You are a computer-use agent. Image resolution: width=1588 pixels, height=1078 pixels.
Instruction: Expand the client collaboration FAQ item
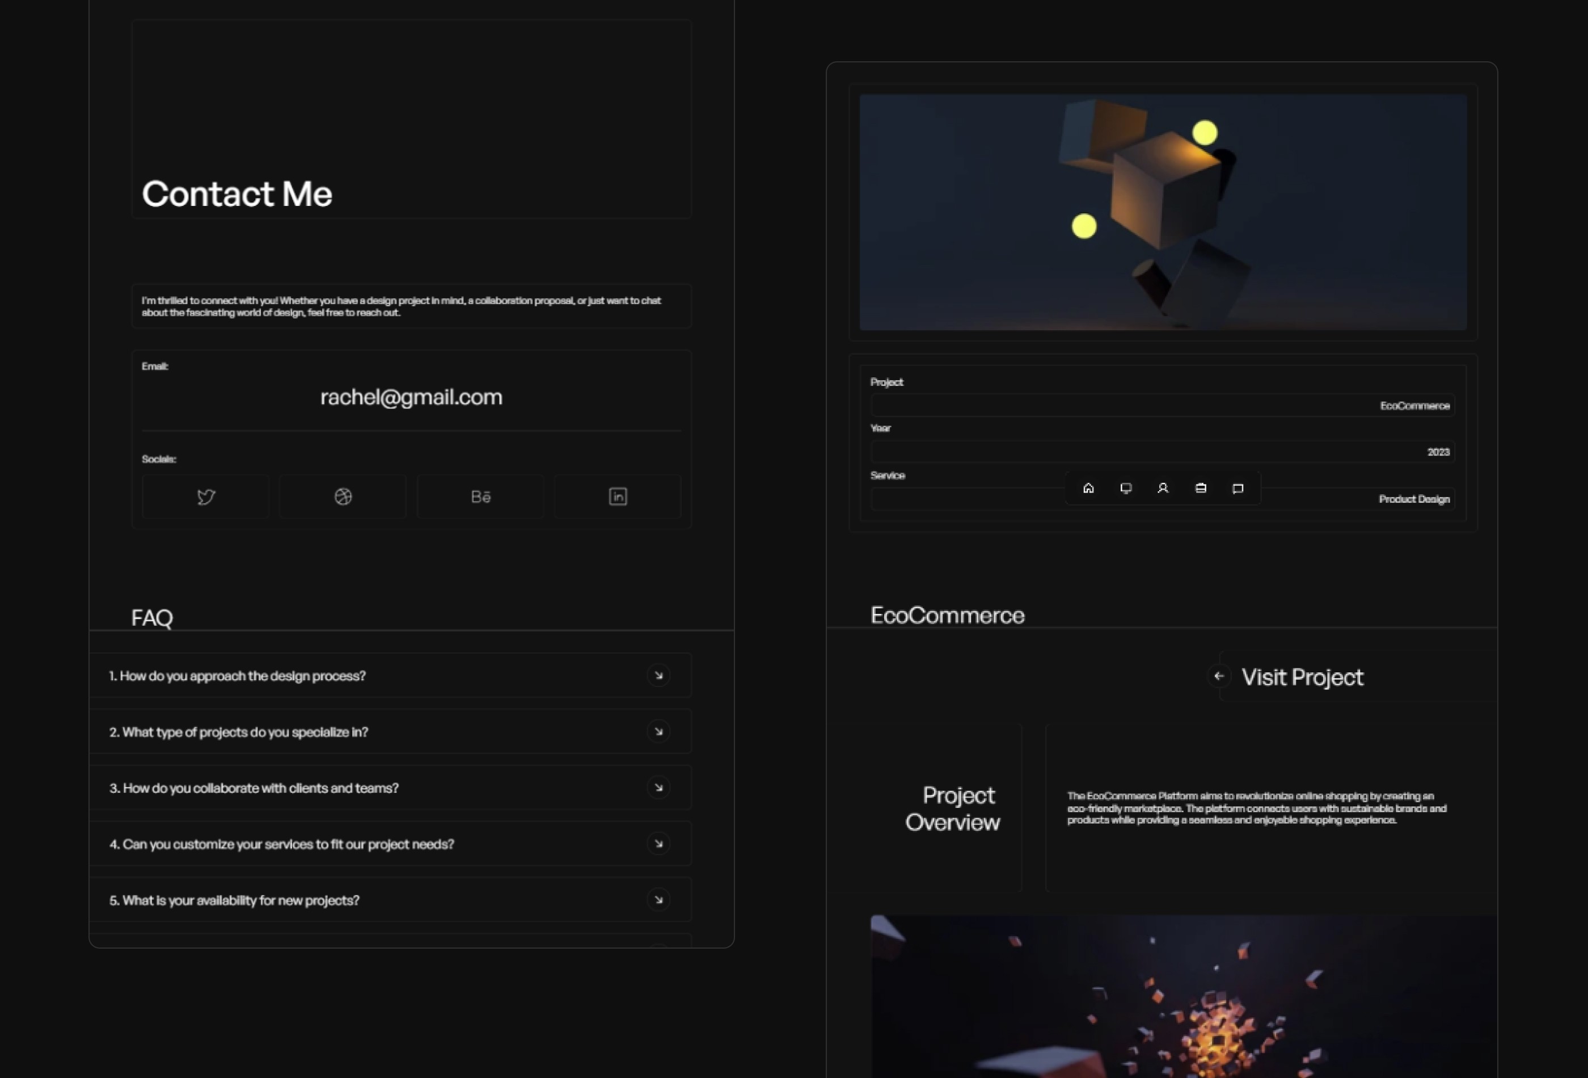pyautogui.click(x=658, y=788)
